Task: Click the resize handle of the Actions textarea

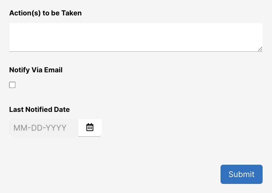Action: pyautogui.click(x=260, y=49)
